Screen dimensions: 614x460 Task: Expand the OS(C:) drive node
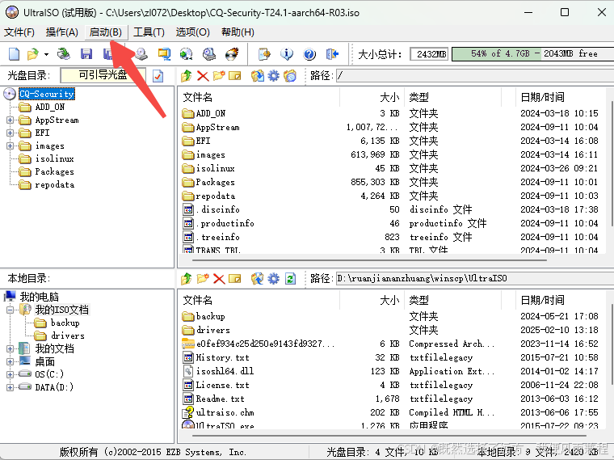[11, 374]
